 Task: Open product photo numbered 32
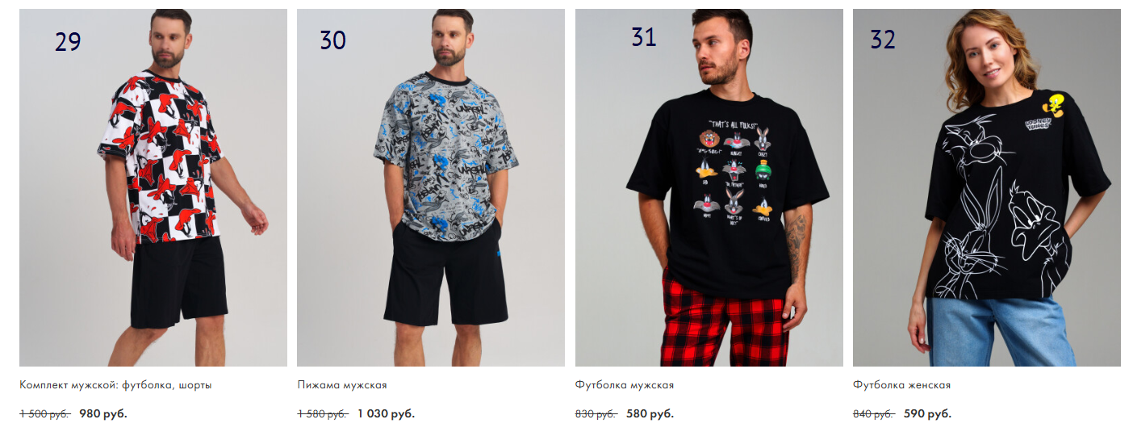987,187
